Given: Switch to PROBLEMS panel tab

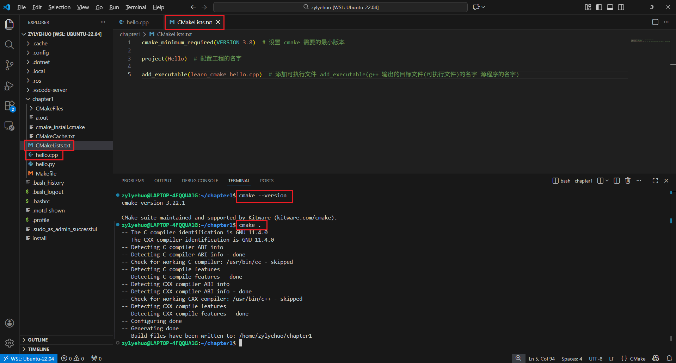Looking at the screenshot, I should tap(133, 180).
